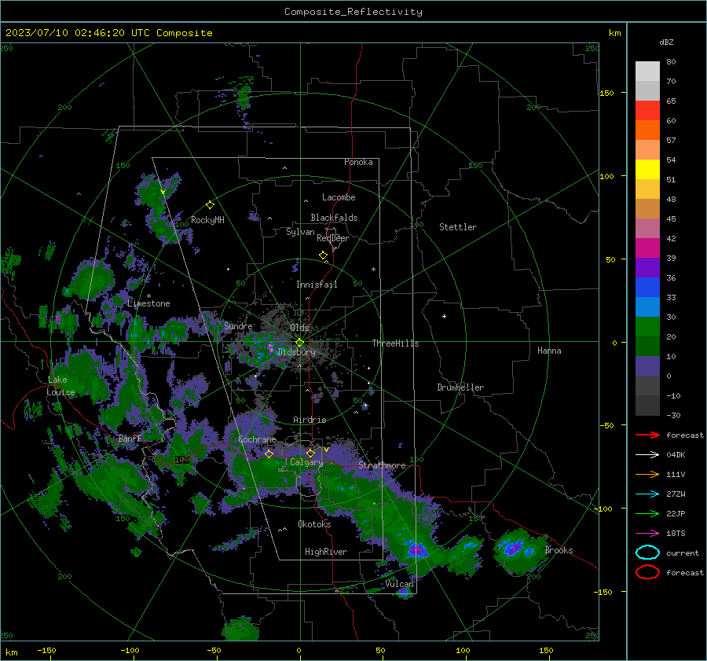Select the yellow diamond marker below Cochrane
Image resolution: width=707 pixels, height=661 pixels.
(269, 454)
